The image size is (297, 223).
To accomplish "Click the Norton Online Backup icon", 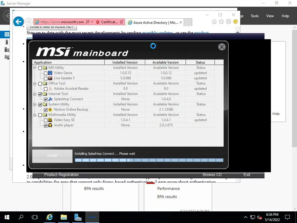I will [x=50, y=109].
